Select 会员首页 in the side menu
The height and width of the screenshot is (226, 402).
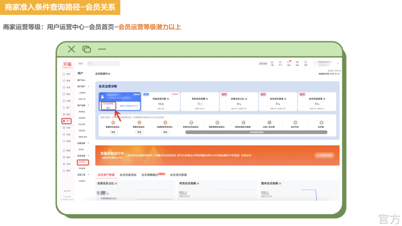tap(82, 162)
